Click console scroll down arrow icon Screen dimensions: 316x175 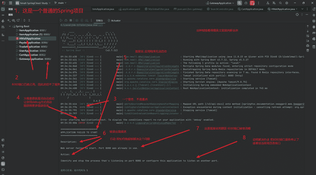point(308,31)
